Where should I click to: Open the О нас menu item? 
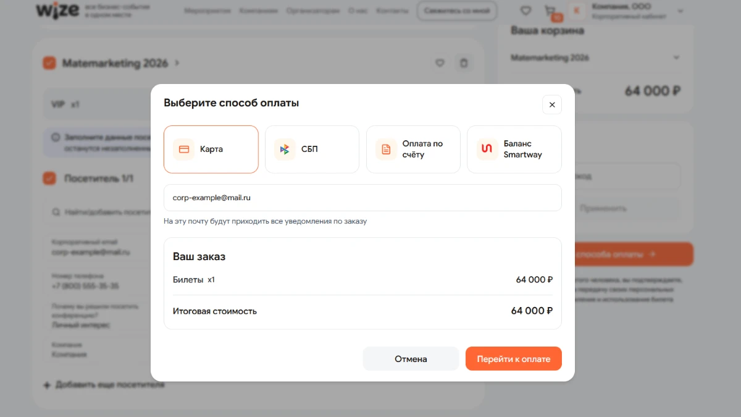click(358, 11)
